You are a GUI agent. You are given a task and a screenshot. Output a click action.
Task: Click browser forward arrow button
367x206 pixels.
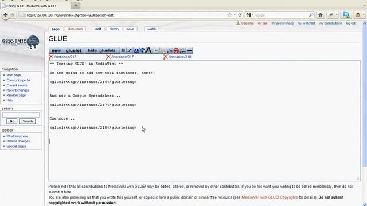point(13,15)
